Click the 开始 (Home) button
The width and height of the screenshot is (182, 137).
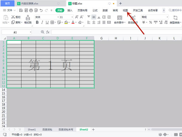[x=60, y=10]
